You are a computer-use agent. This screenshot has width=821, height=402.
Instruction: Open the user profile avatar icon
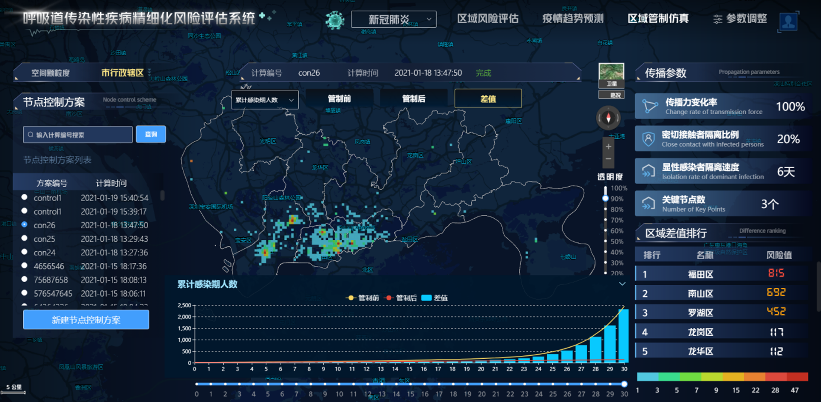[788, 22]
